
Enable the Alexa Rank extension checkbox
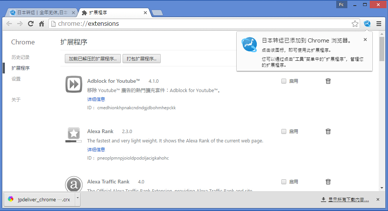[284, 131]
